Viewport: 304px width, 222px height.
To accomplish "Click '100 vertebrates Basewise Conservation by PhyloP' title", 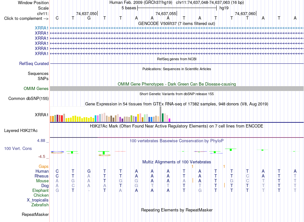I will pos(177,141).
